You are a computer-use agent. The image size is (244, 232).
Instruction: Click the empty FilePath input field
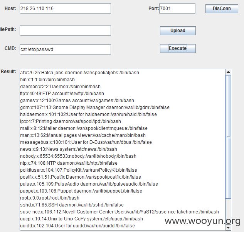tap(66, 31)
